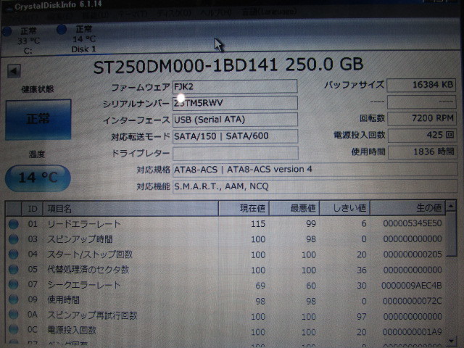
Task: Click the S.M.A.R.T., AAM, NCQ features field
Action: (315, 186)
